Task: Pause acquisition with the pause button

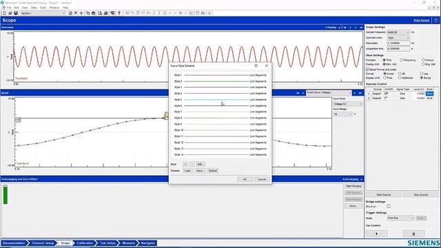Action: [x=413, y=234]
